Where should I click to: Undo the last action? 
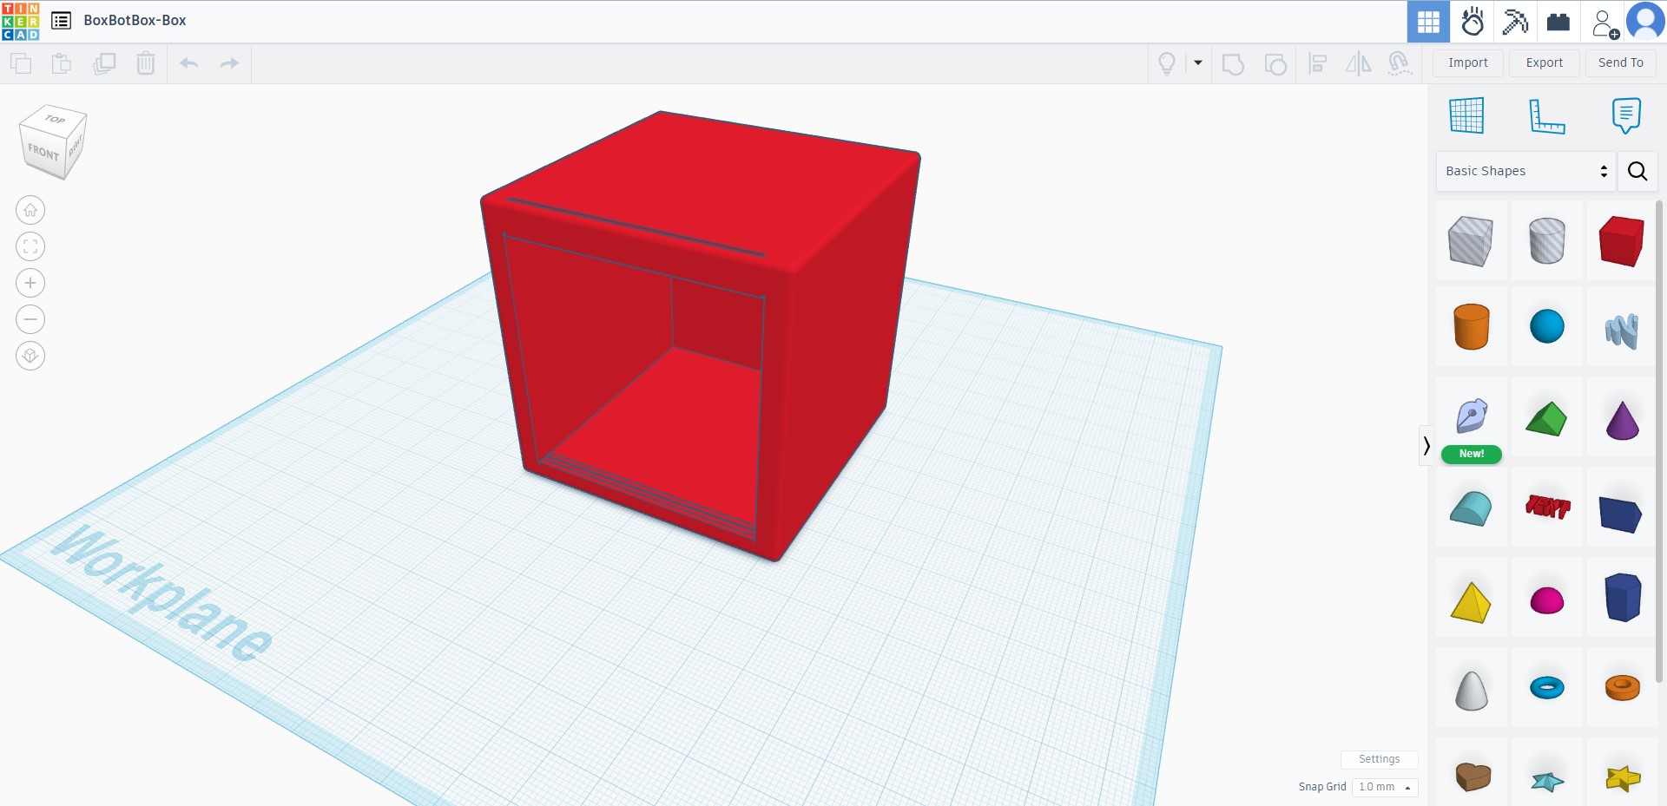[x=189, y=63]
